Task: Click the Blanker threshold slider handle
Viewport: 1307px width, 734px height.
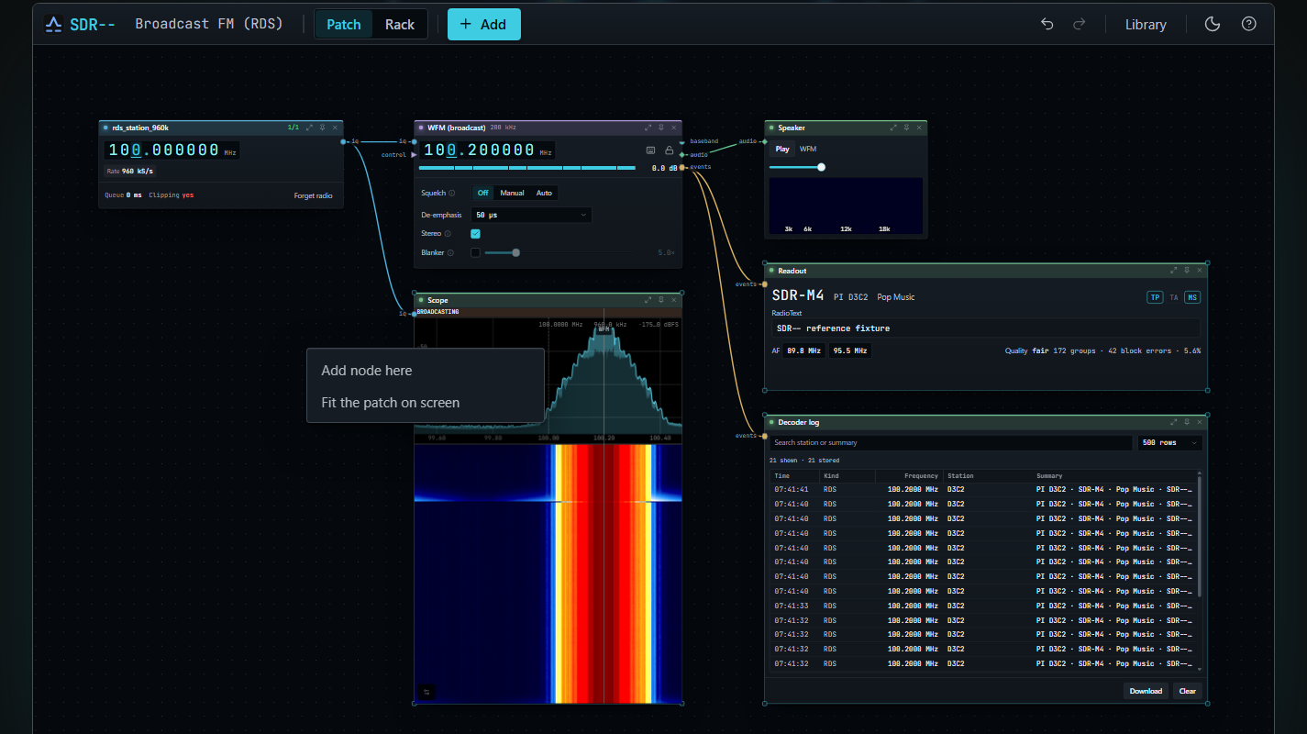Action: point(515,252)
